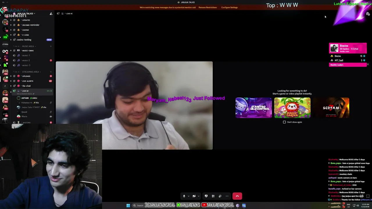Open server icon with 124 badge
Viewport: 372px width, 209px height.
pos(5,72)
